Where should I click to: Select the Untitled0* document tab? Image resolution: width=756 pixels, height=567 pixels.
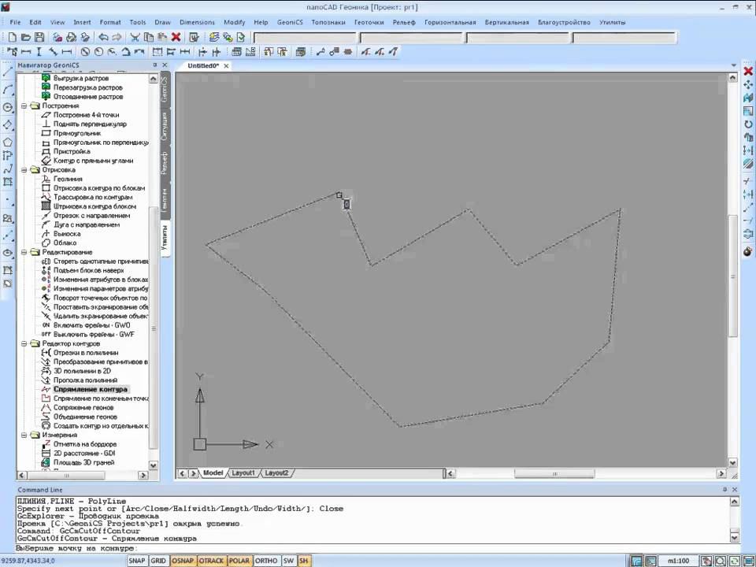[203, 65]
